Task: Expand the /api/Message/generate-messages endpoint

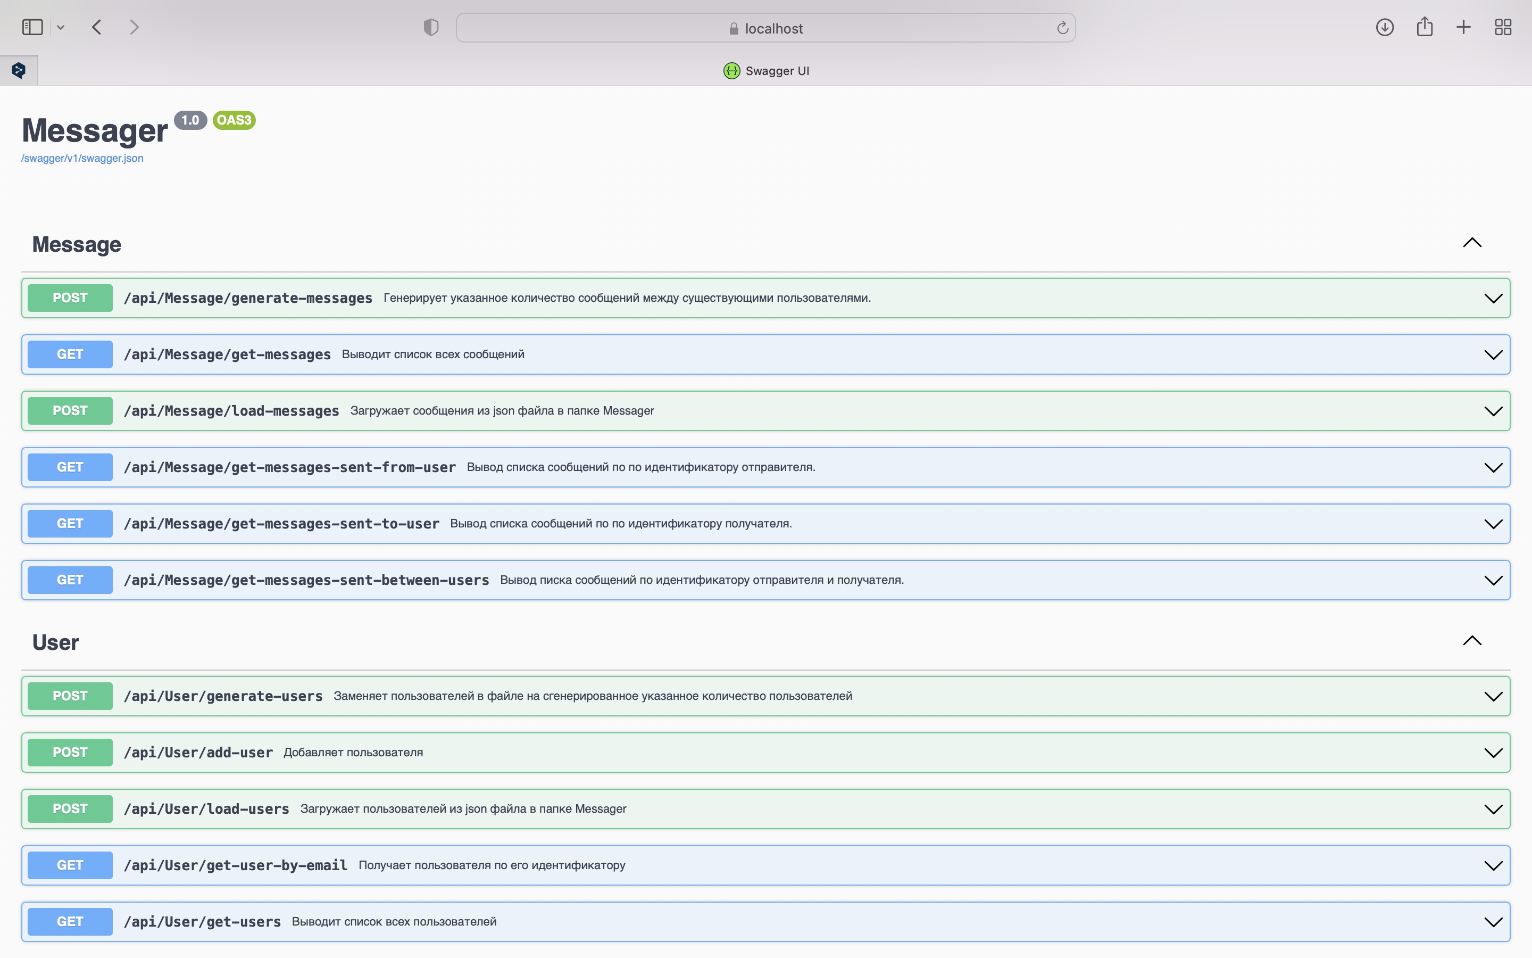Action: coord(1493,298)
